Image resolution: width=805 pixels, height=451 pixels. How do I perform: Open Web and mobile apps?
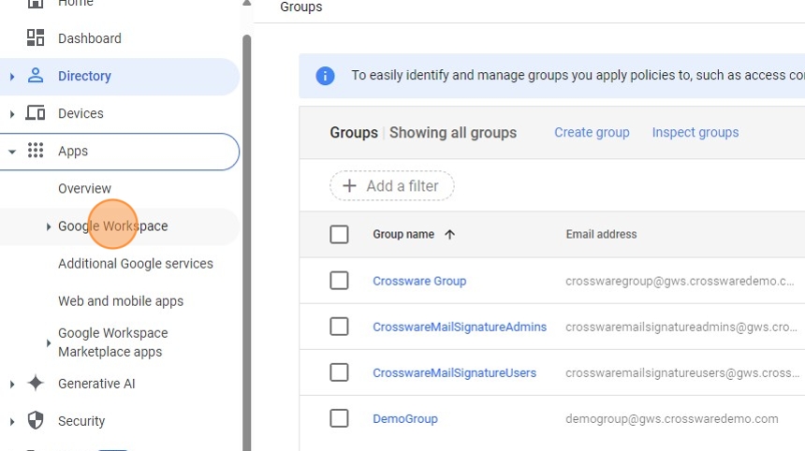[121, 301]
